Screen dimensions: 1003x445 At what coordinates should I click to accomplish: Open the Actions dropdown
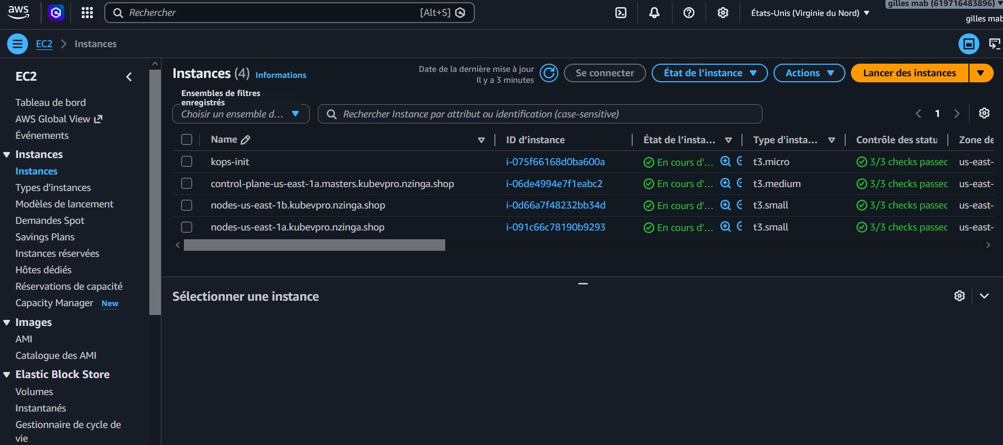point(809,73)
